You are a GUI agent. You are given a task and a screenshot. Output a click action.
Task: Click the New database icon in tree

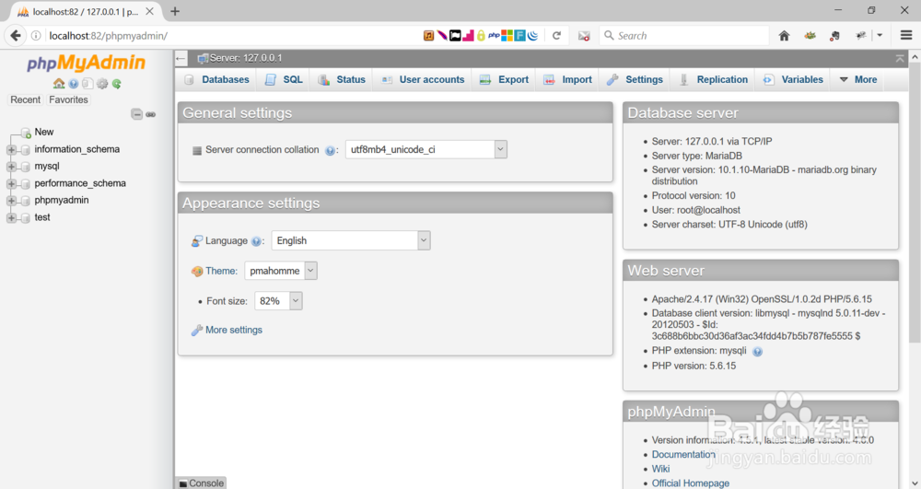[x=25, y=133]
